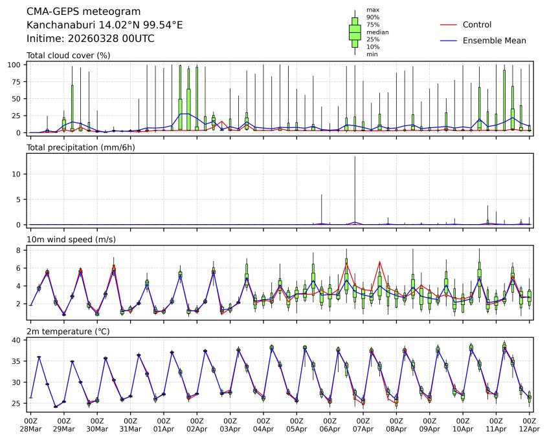Click the 00Z 12Apr x-axis label
The width and height of the screenshot is (547, 440).
(530, 424)
